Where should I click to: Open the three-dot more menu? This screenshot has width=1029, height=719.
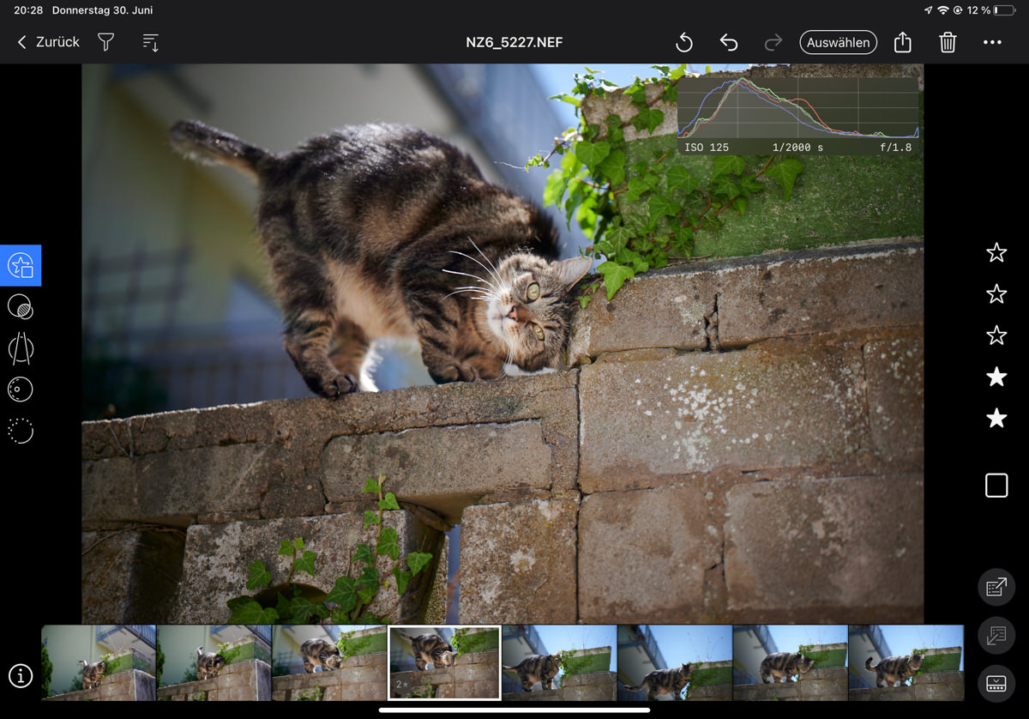[992, 42]
